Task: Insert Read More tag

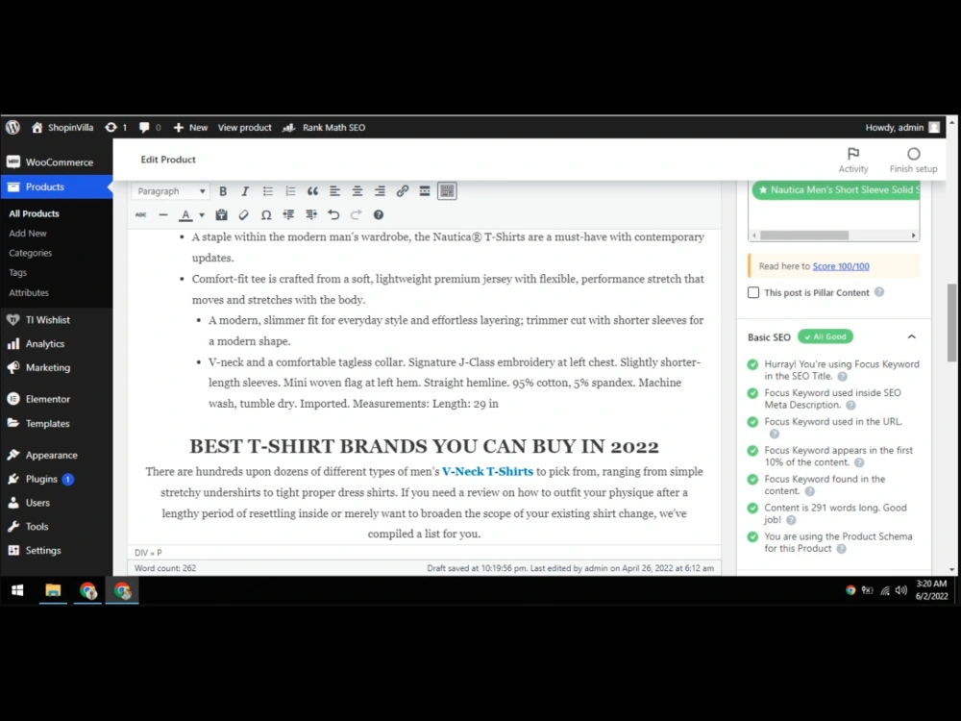Action: coord(425,191)
